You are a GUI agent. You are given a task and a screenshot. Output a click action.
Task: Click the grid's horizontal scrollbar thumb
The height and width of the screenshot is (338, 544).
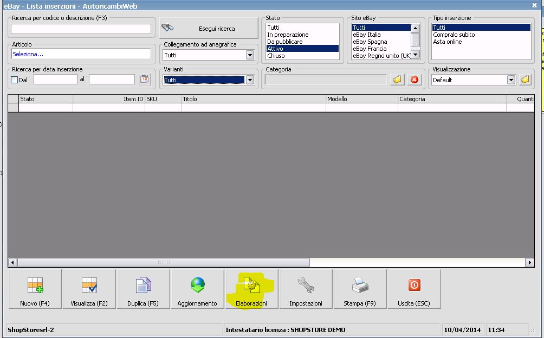(164, 262)
